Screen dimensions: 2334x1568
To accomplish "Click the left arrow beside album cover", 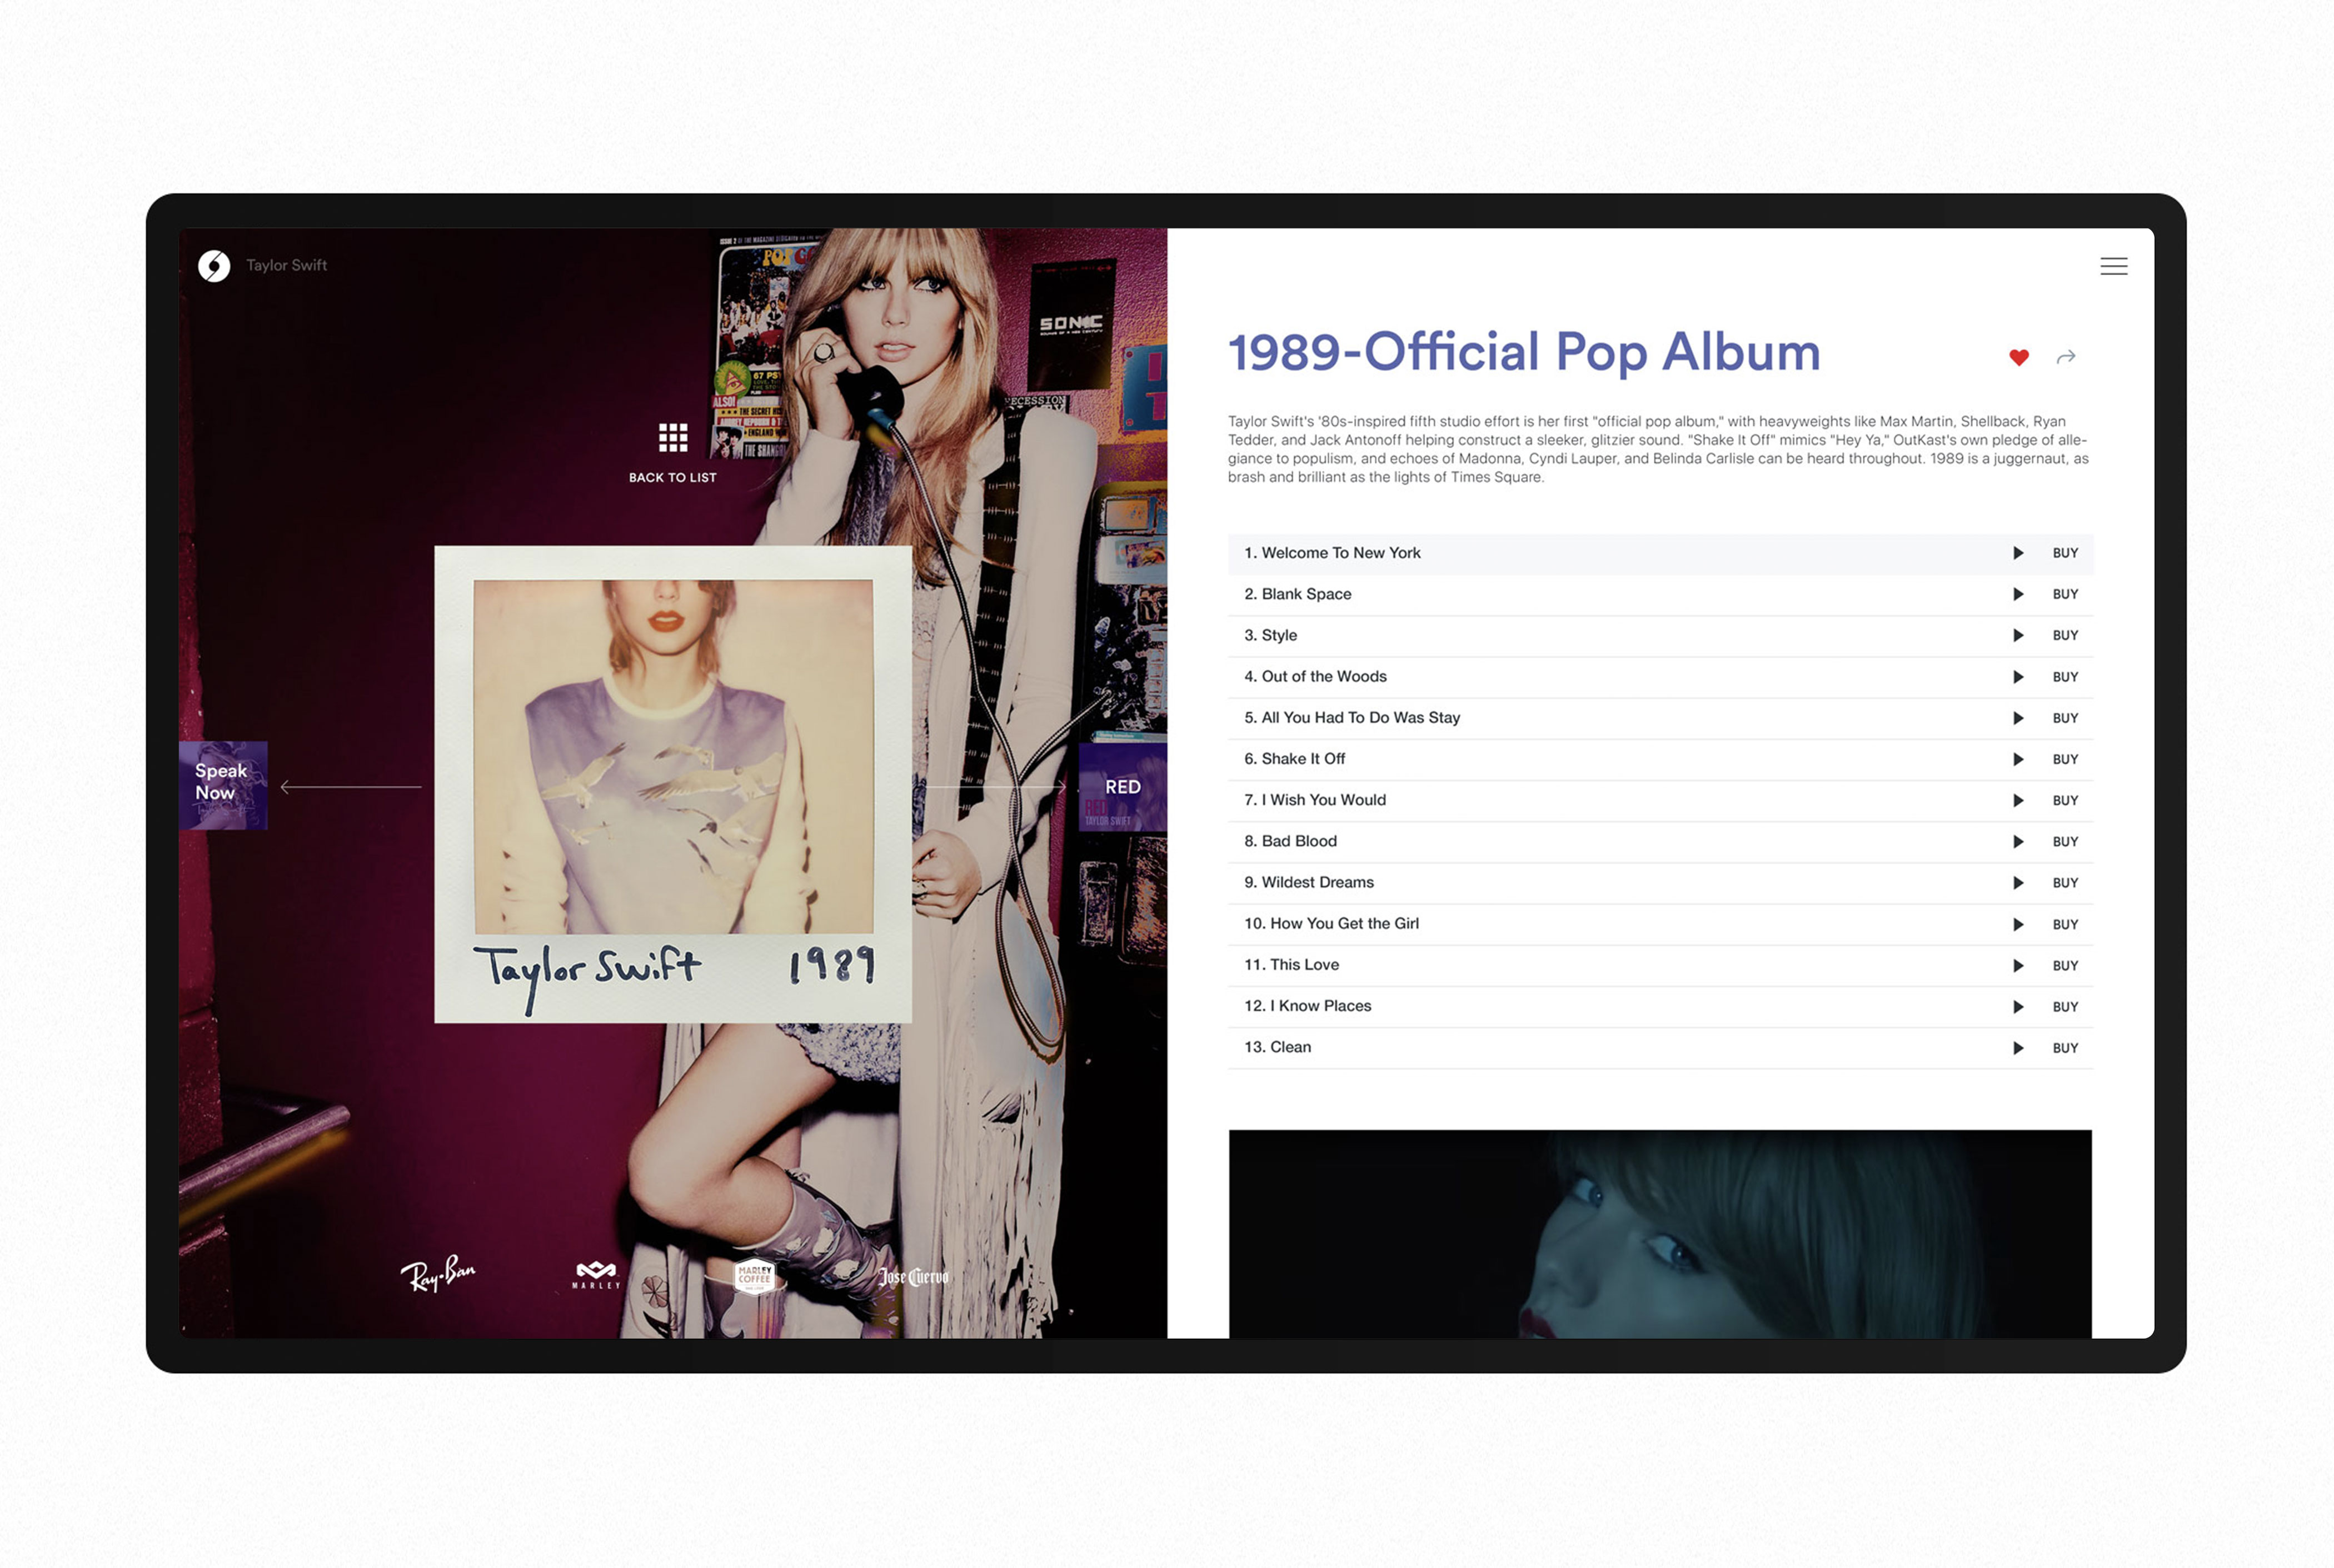I will (x=351, y=787).
